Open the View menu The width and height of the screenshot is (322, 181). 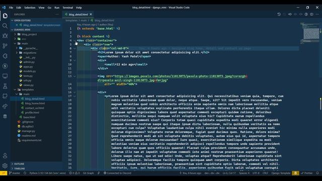coord(41,8)
